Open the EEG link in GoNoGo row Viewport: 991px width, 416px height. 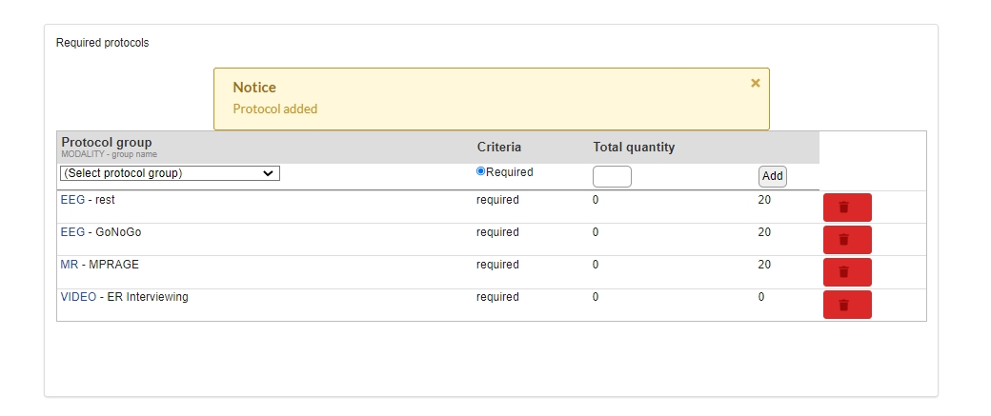72,232
